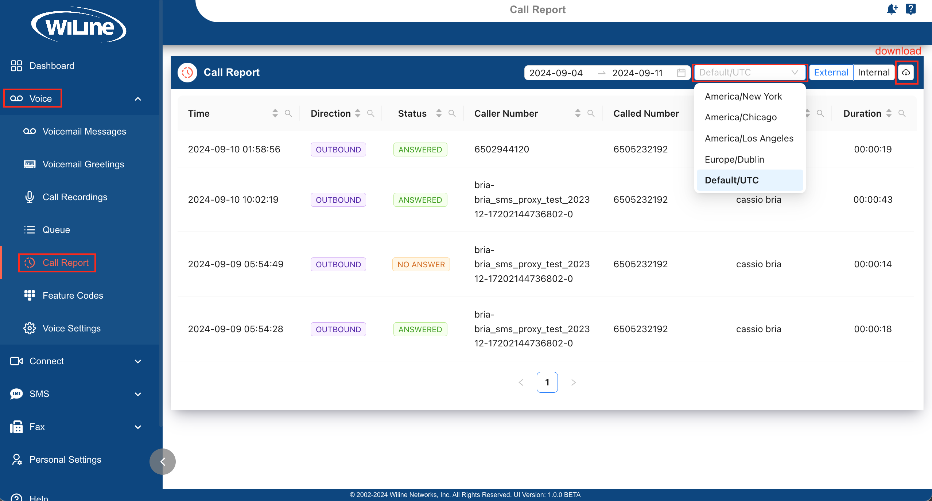Image resolution: width=932 pixels, height=501 pixels.
Task: Search the Status column
Action: click(x=452, y=113)
